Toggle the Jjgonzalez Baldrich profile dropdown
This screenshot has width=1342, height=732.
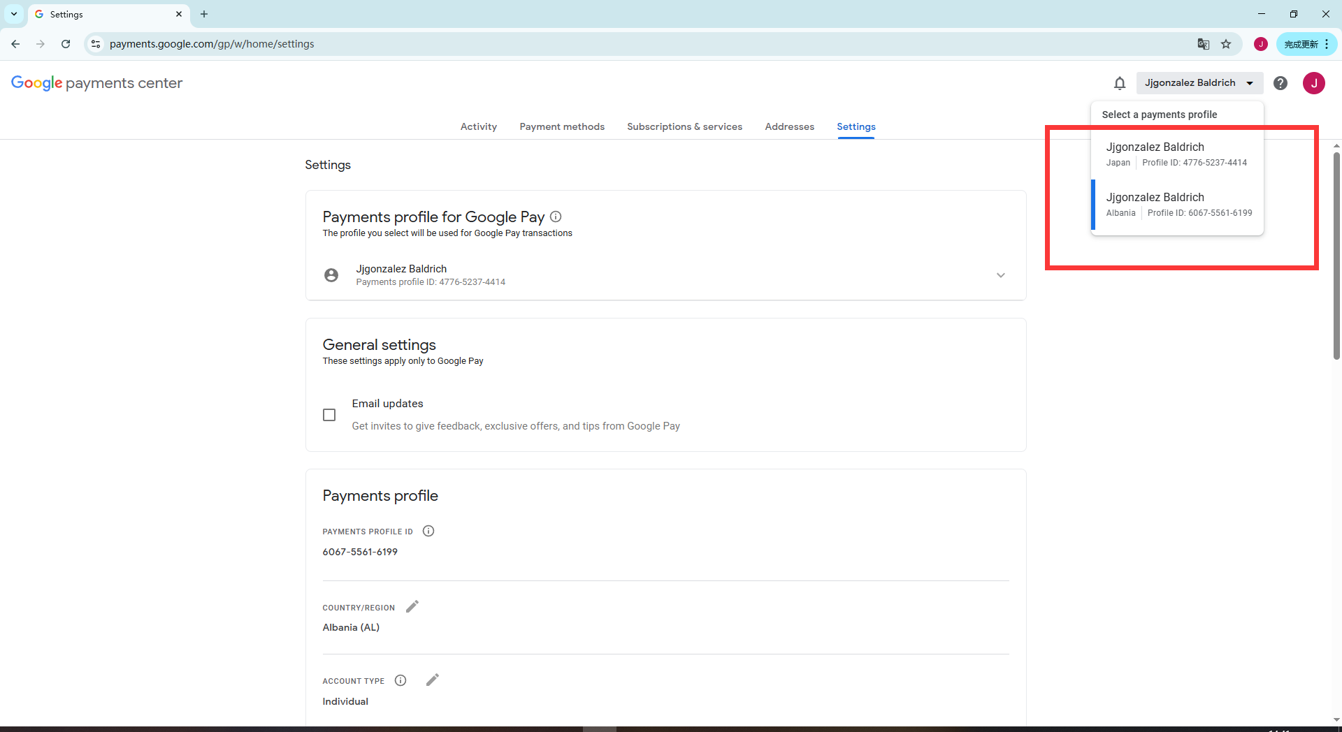(1199, 83)
